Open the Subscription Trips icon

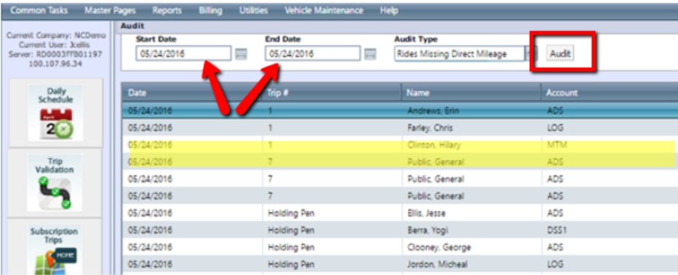[x=54, y=249]
